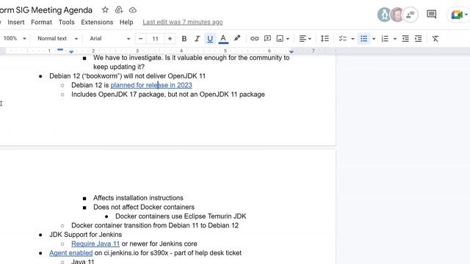Star the document title

click(x=105, y=10)
